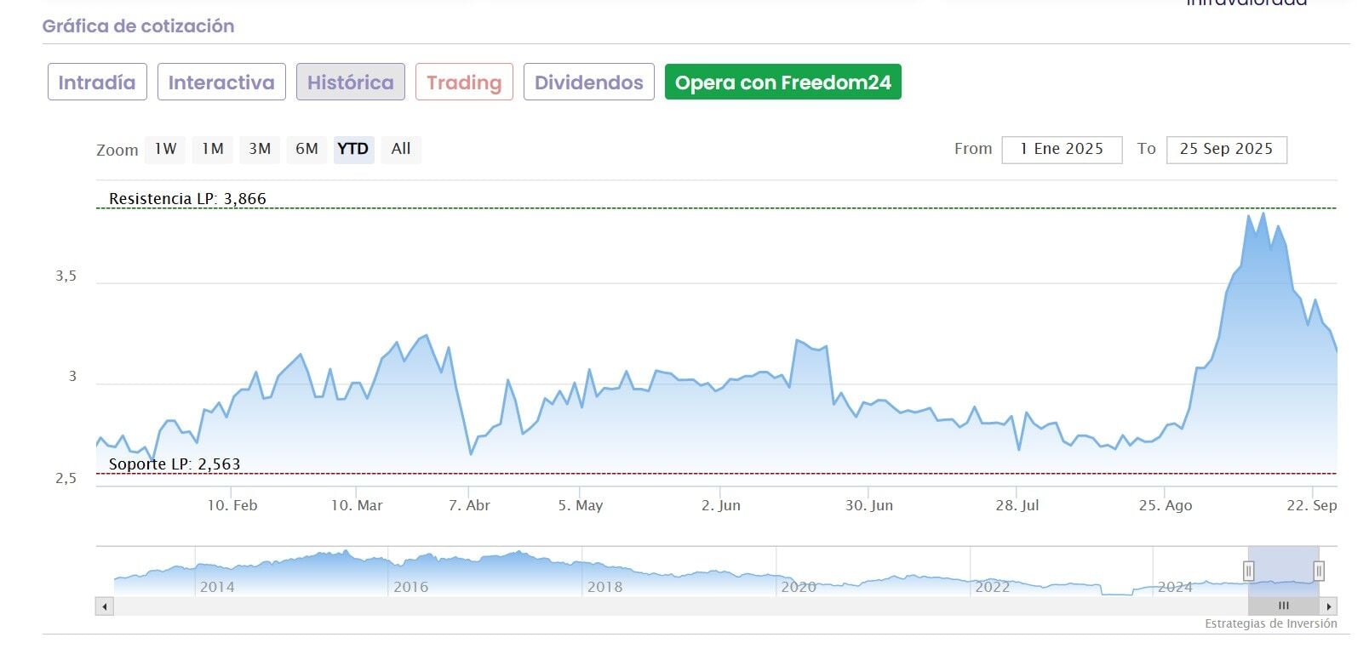Click the navigator right scroll arrow
Viewport: 1369px width, 660px height.
coord(1329,606)
